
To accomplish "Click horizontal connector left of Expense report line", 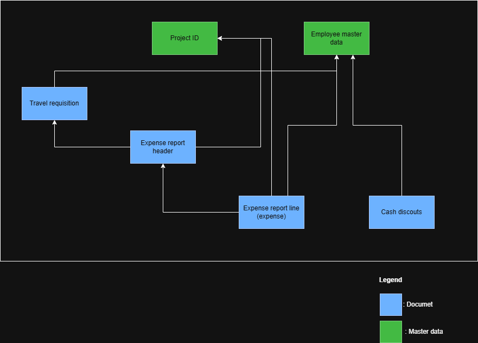I will (201, 212).
